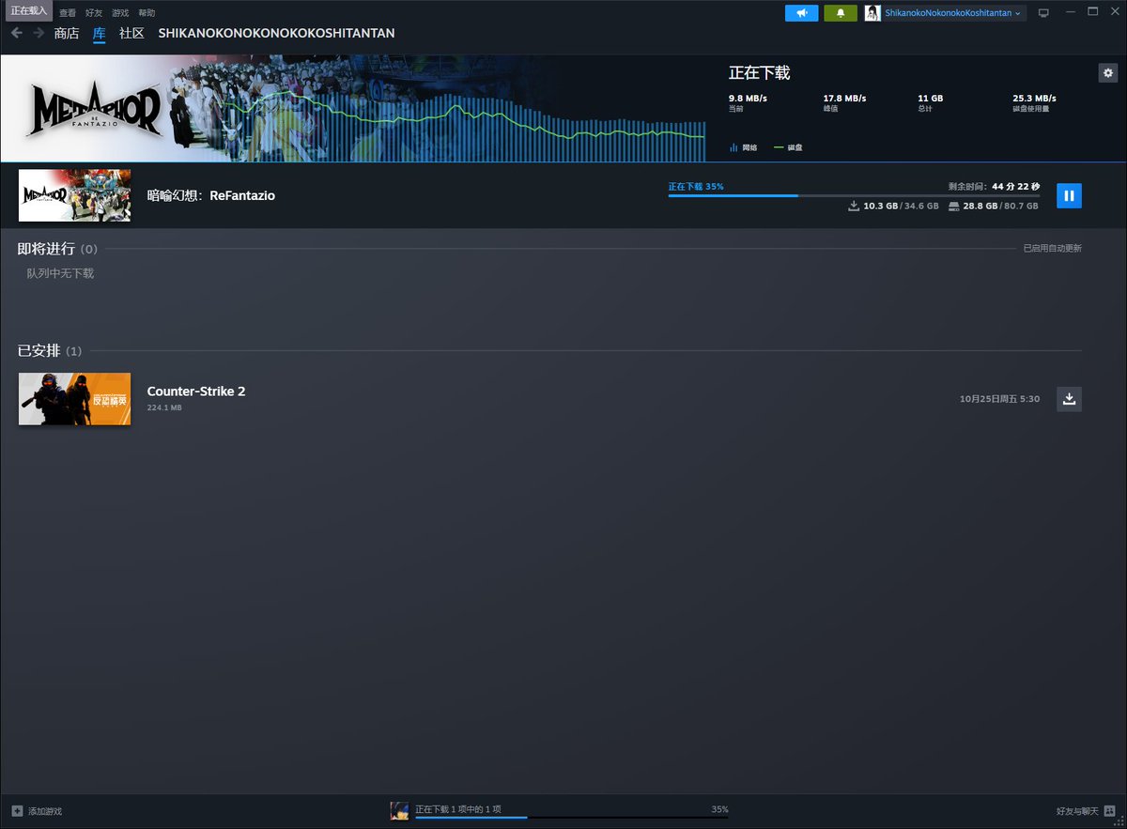Screen dimensions: 1127x829
Task: Click the green disk legend line
Action: (779, 147)
